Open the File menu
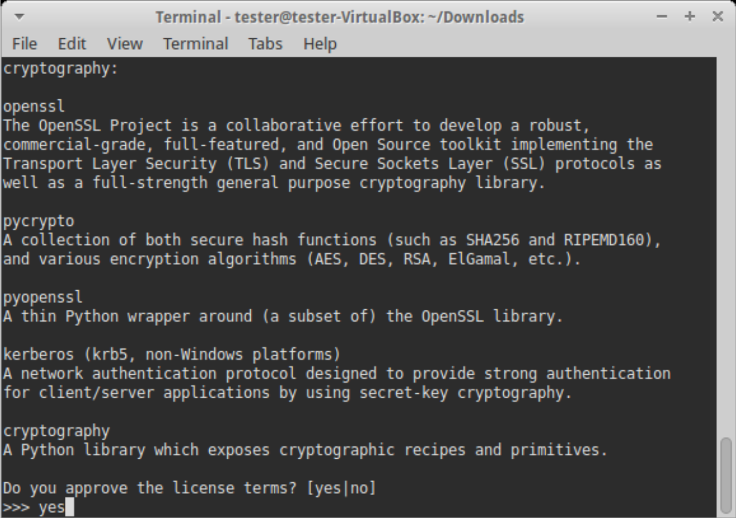736x518 pixels. [25, 44]
